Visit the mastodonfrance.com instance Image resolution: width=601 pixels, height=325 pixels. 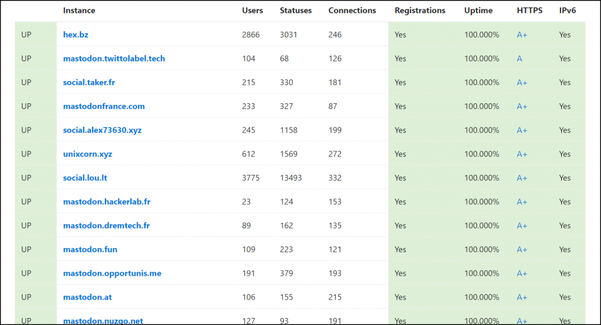(104, 106)
